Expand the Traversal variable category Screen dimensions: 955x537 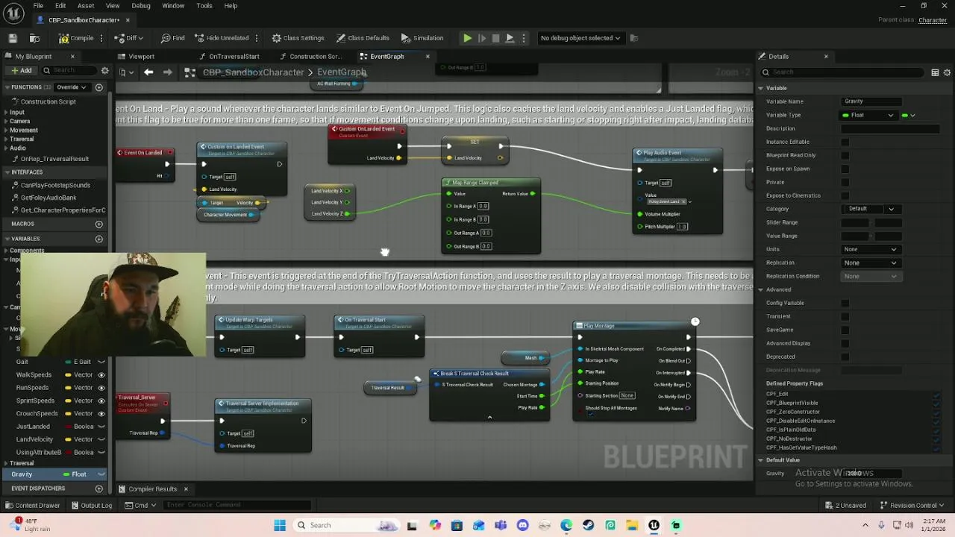(6, 463)
